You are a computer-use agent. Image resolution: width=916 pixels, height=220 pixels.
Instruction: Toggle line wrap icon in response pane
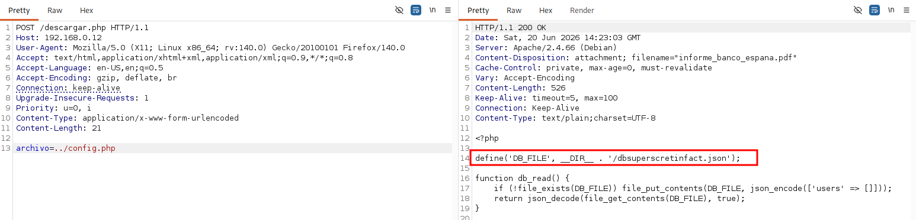tap(875, 11)
